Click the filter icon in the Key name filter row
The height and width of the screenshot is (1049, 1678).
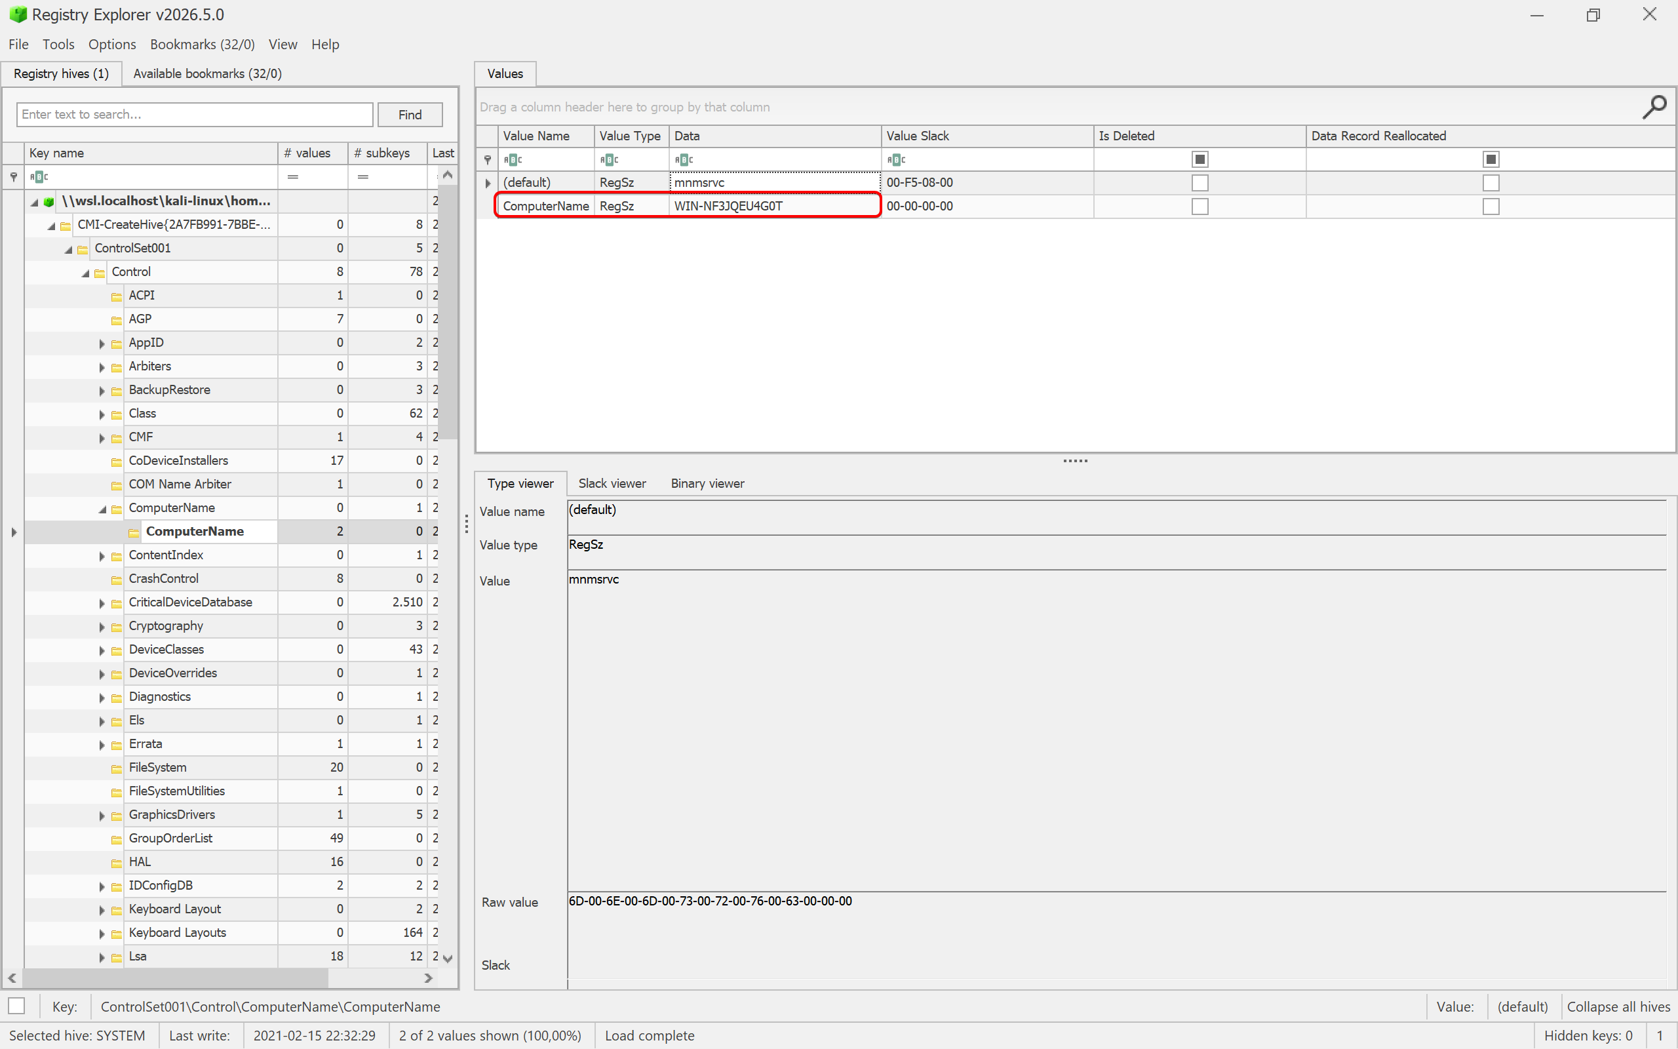(x=13, y=177)
